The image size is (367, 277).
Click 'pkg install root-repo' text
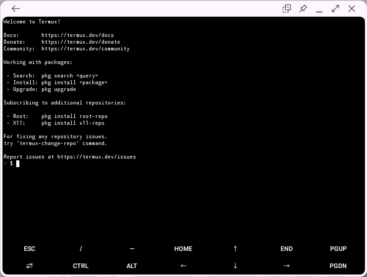coord(74,116)
